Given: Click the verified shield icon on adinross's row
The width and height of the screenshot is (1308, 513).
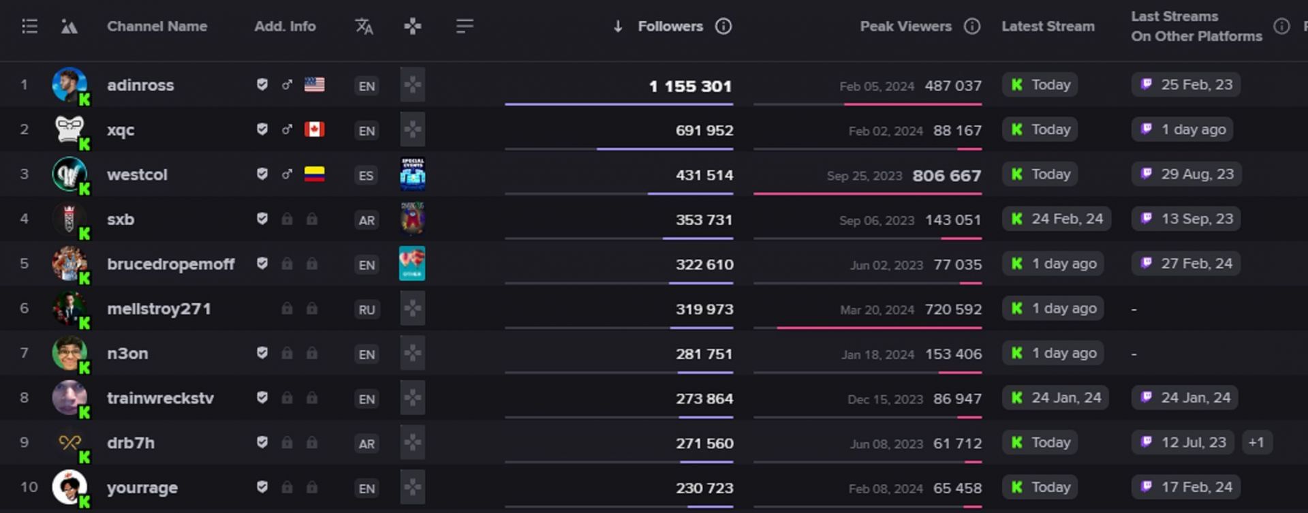Looking at the screenshot, I should 261,84.
